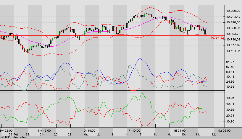Viewport: 242px width, 139px height.
Task: Click the 'Fr 19:00' time axis label
Action: 134,130
